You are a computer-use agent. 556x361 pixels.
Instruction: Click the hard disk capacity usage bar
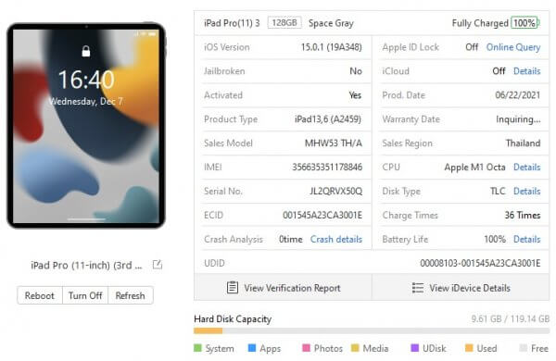[372, 330]
